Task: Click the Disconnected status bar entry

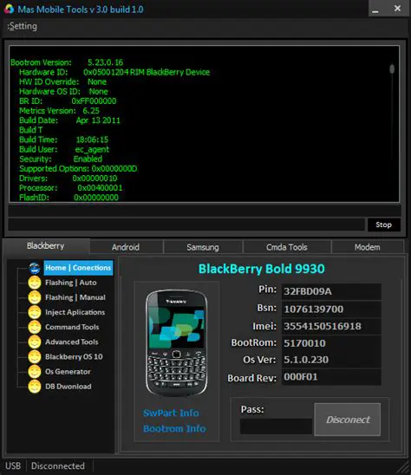Action: click(58, 466)
